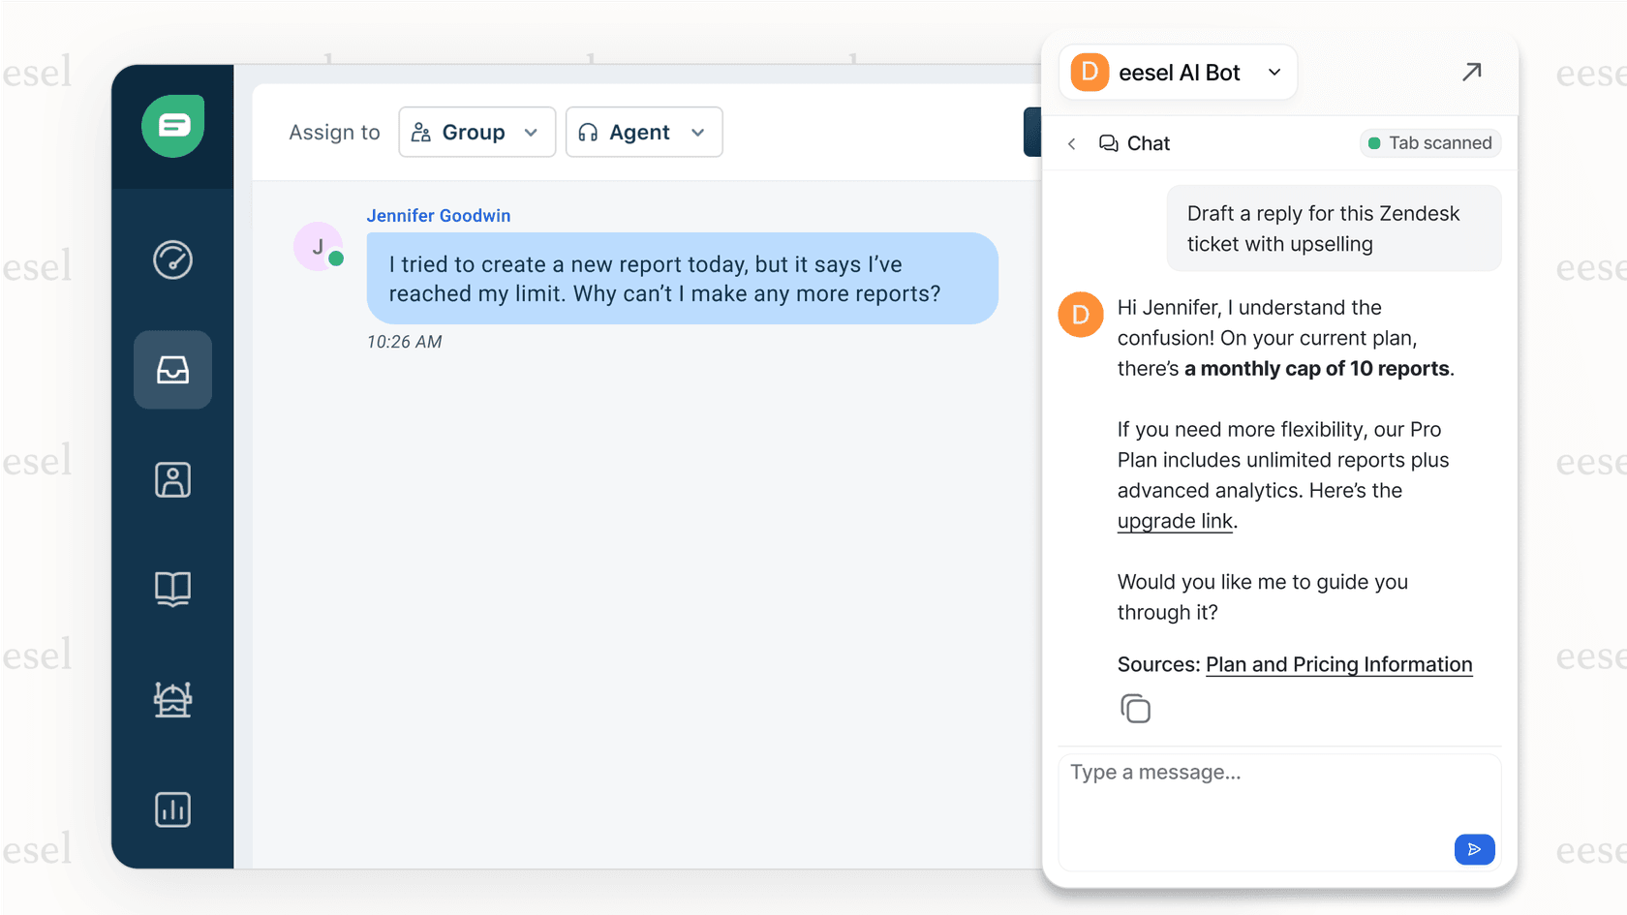The image size is (1627, 915).
Task: Send the message with the blue send button
Action: [x=1474, y=849]
